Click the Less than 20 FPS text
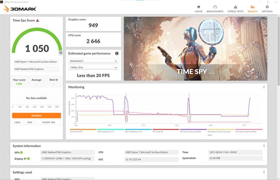Viewport: 280px width, 180px height. 93,75
